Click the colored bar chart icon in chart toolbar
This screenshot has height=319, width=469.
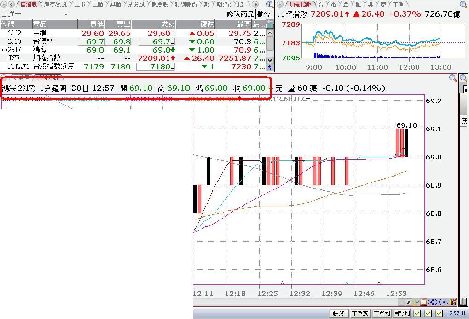click(x=452, y=302)
